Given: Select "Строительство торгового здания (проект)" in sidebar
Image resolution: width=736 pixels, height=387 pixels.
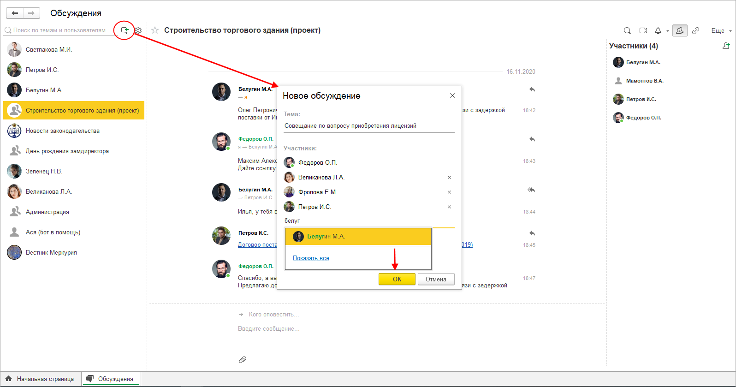Looking at the screenshot, I should [x=74, y=110].
